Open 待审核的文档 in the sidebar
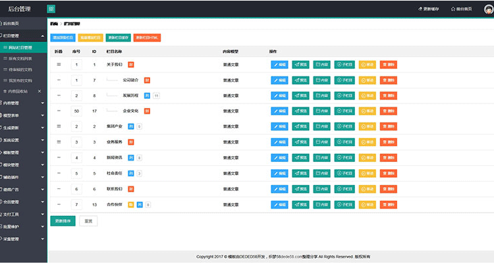Screen dimensions: 494x264 [x=24, y=70]
